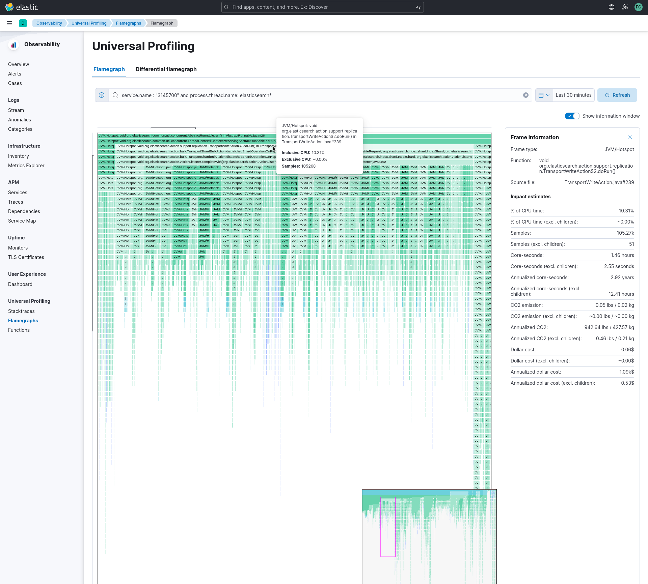Click the elastic logo
The image size is (648, 584).
point(22,7)
